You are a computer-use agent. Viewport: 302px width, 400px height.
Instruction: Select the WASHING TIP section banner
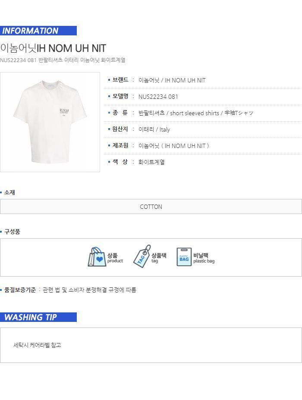(38, 317)
